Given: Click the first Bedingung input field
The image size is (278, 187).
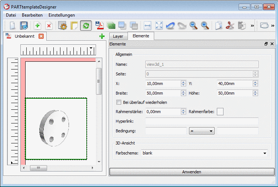Looking at the screenshot, I should click(x=166, y=131).
